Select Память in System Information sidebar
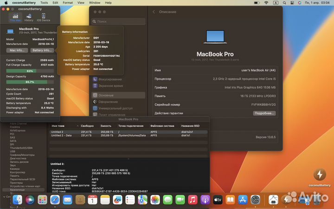Viewport: 334px width, 209px height. click(14, 176)
